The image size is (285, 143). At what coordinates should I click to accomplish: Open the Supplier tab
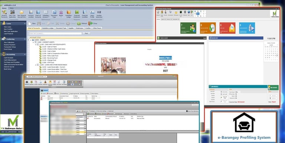pyautogui.click(x=71, y=28)
